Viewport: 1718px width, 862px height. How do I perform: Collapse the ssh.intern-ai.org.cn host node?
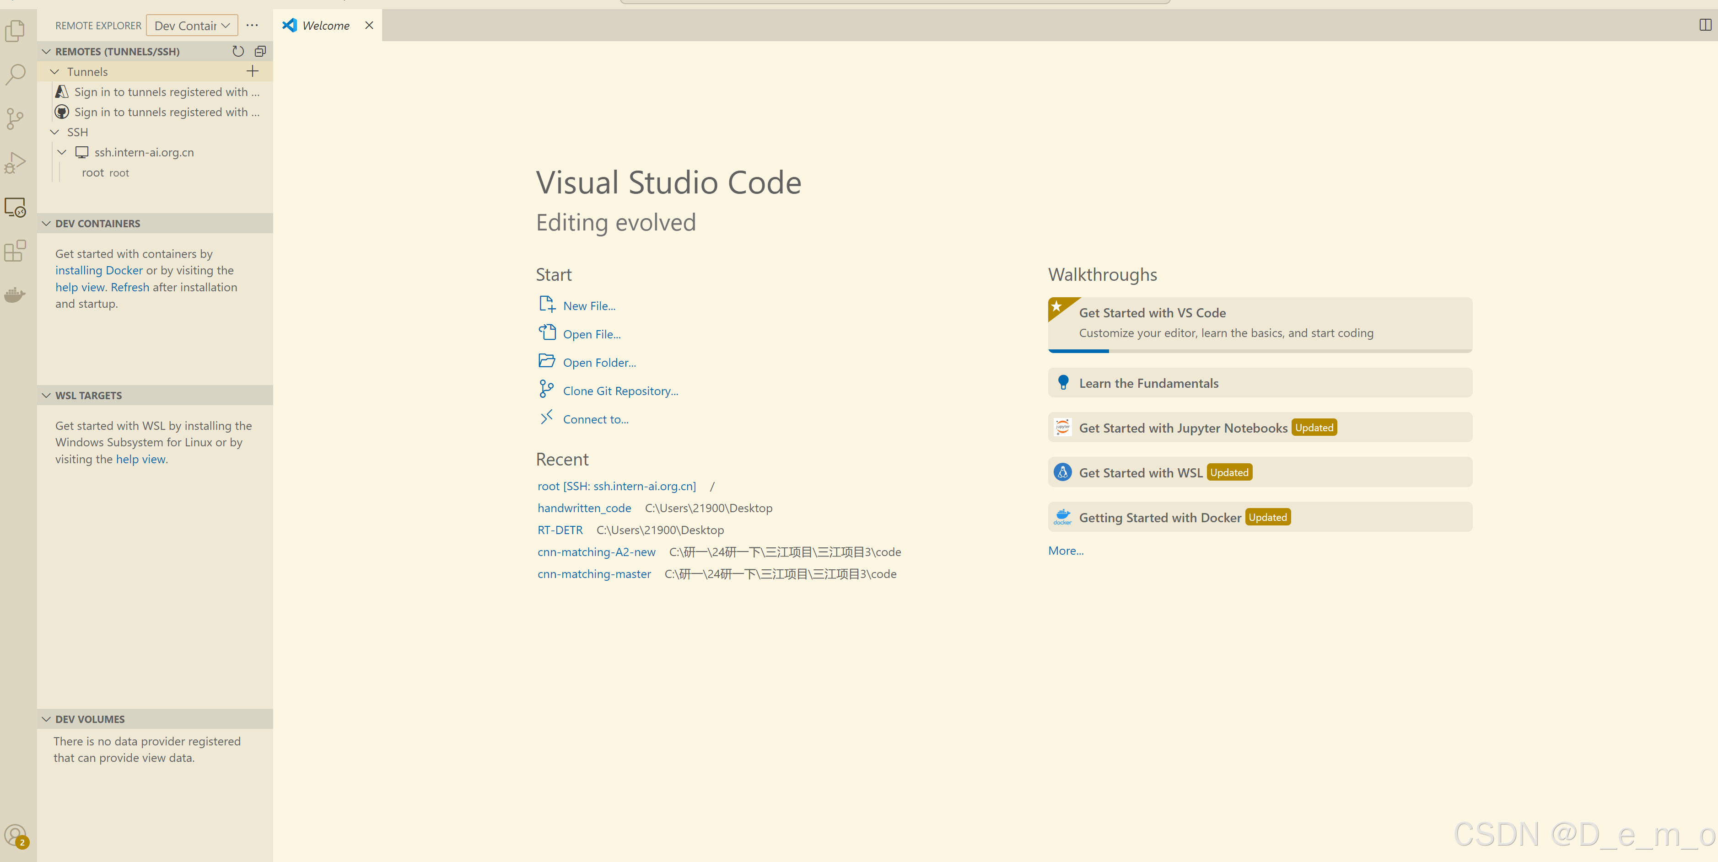62,153
